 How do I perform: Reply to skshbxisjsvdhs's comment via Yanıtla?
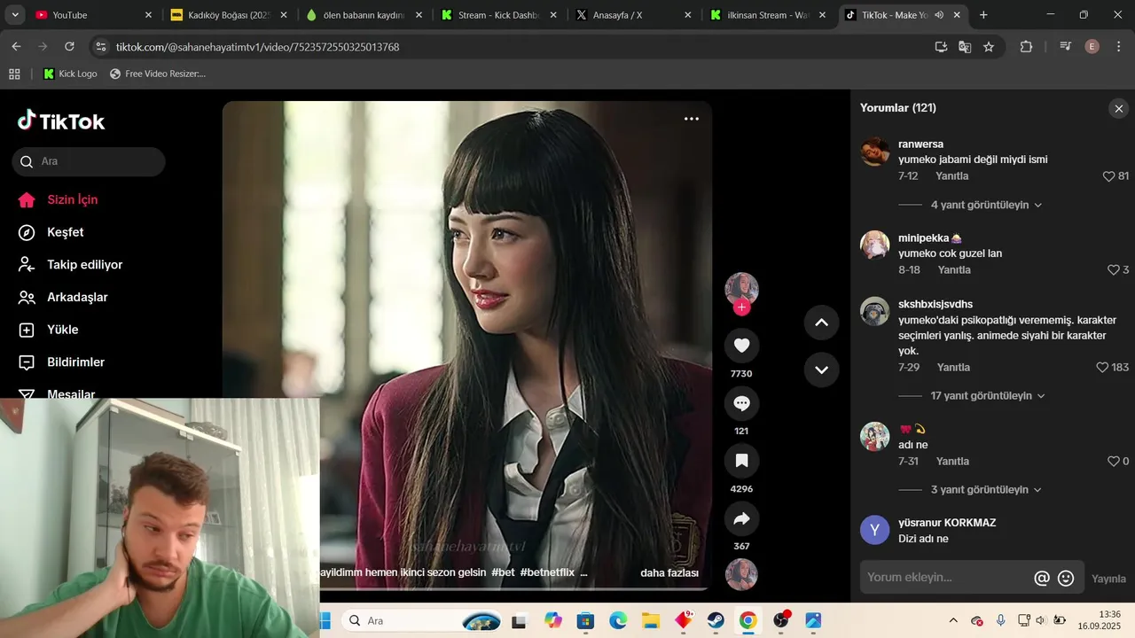click(x=953, y=368)
